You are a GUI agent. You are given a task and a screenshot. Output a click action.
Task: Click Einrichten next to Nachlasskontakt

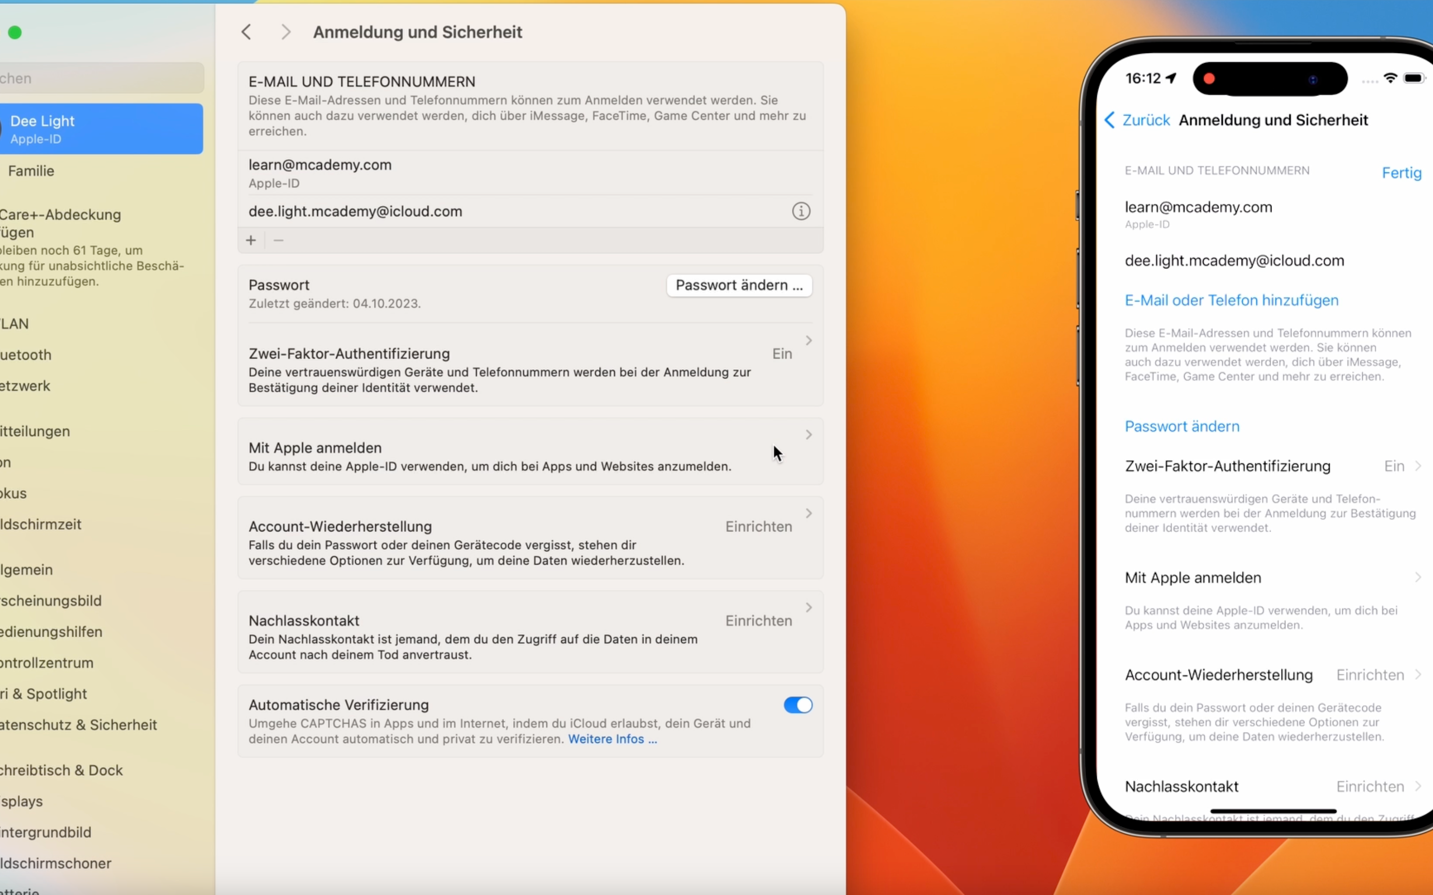(x=758, y=620)
